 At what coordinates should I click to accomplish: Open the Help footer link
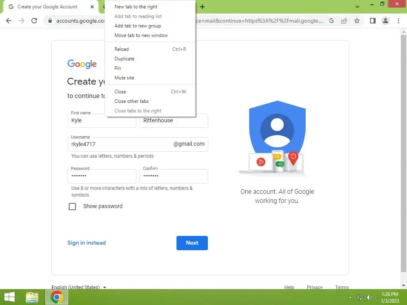pyautogui.click(x=289, y=287)
